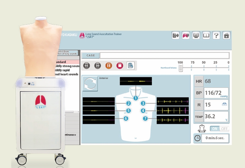Viewport: 245px width, 168px height.
Task: Select auscultation point 1 on the torso
Action: [136, 98]
